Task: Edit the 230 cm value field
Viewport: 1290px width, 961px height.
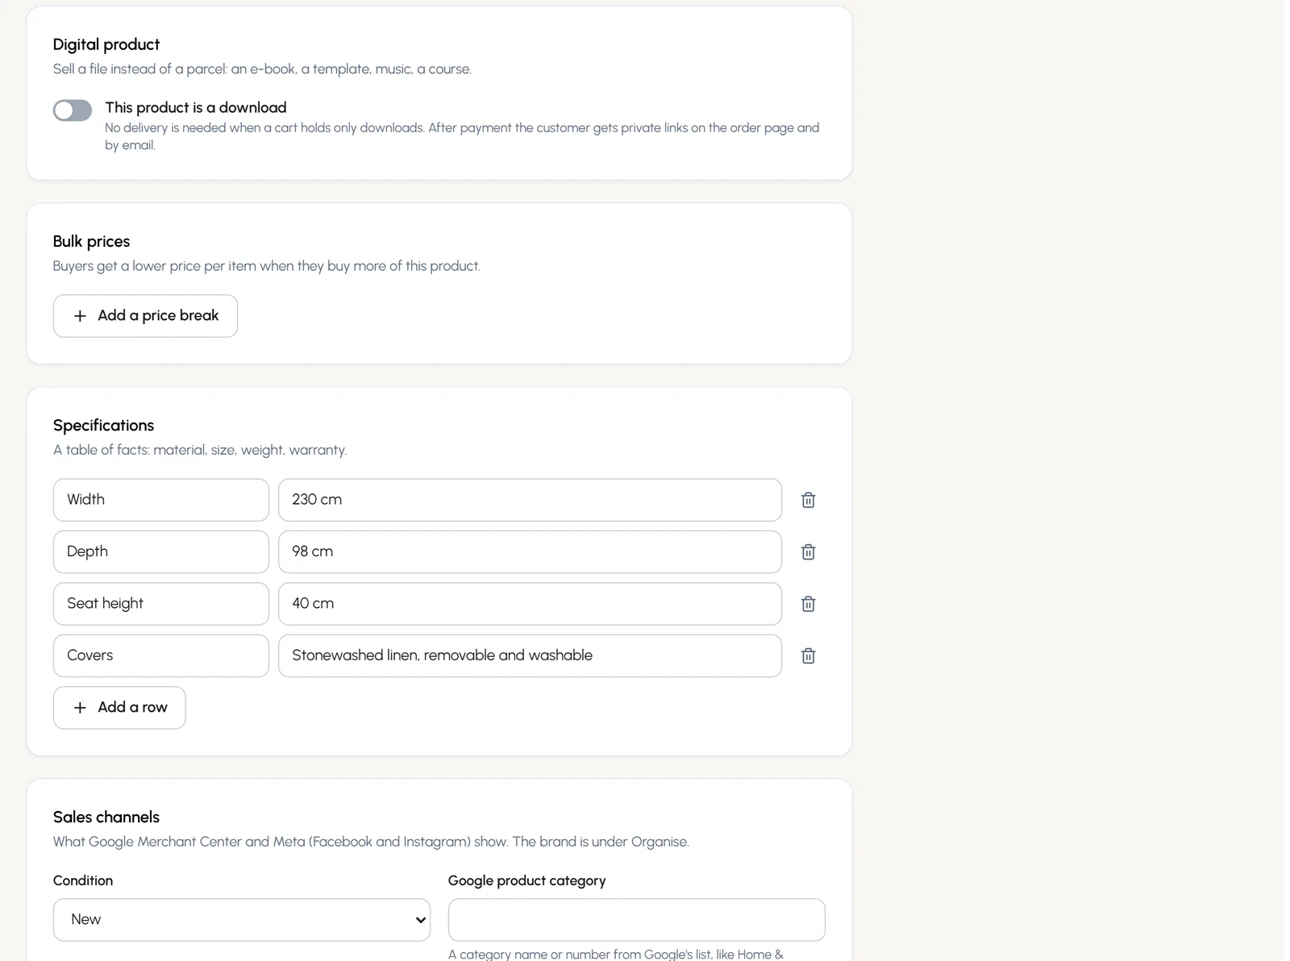Action: (530, 500)
